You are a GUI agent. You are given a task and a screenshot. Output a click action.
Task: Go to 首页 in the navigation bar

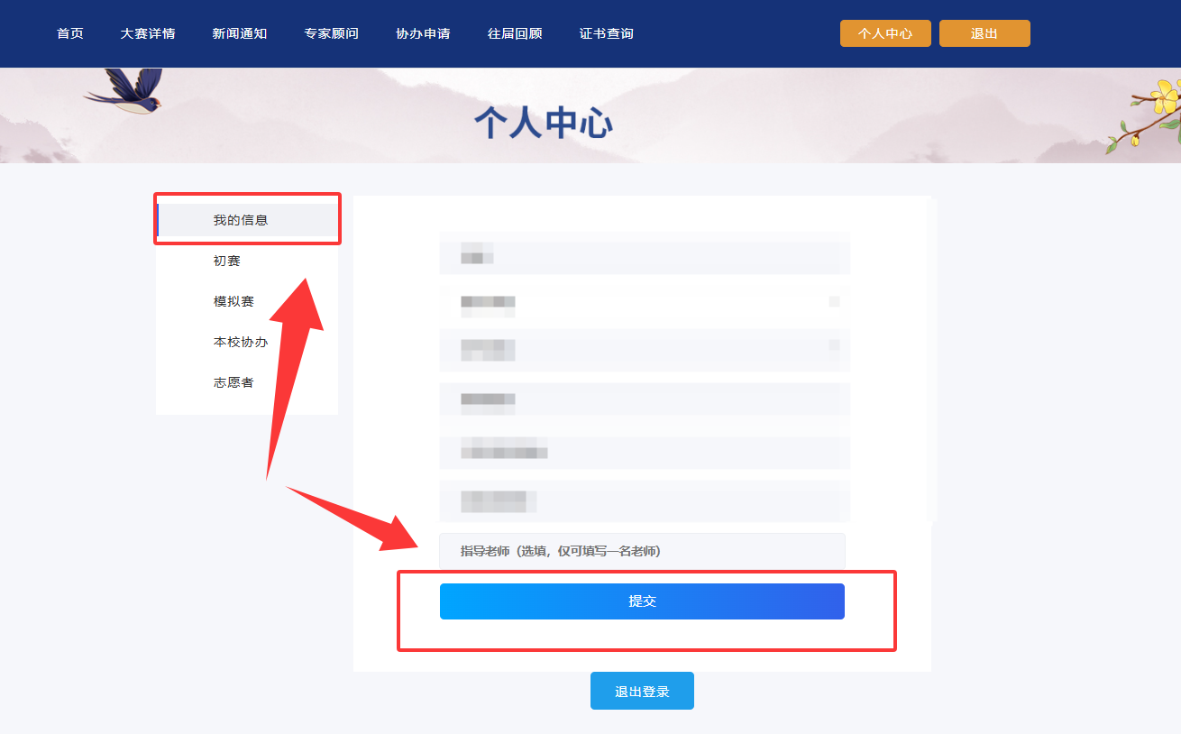pyautogui.click(x=69, y=33)
